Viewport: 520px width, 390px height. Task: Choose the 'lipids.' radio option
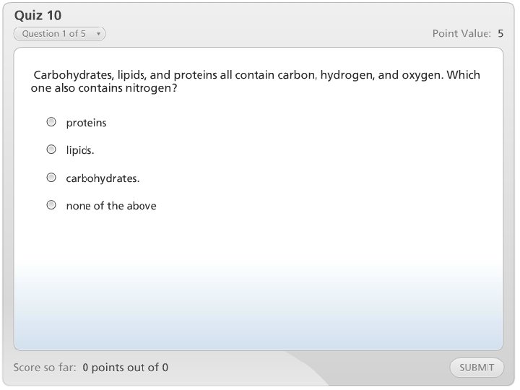pos(51,149)
